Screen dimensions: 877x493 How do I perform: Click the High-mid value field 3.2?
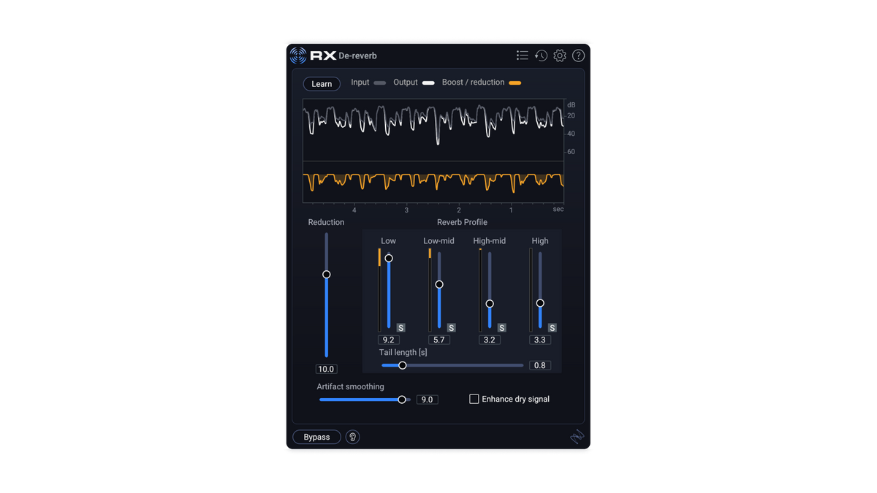pos(490,340)
